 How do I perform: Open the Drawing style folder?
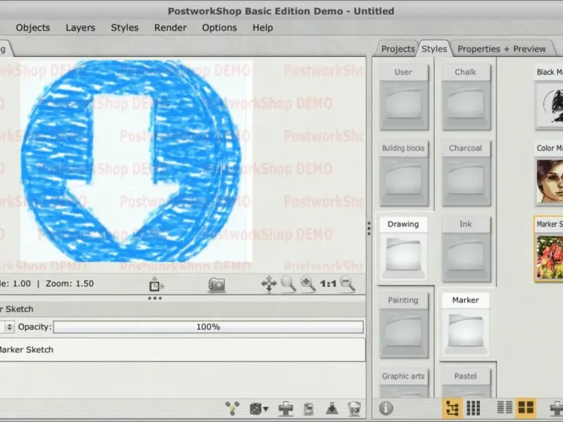(403, 249)
